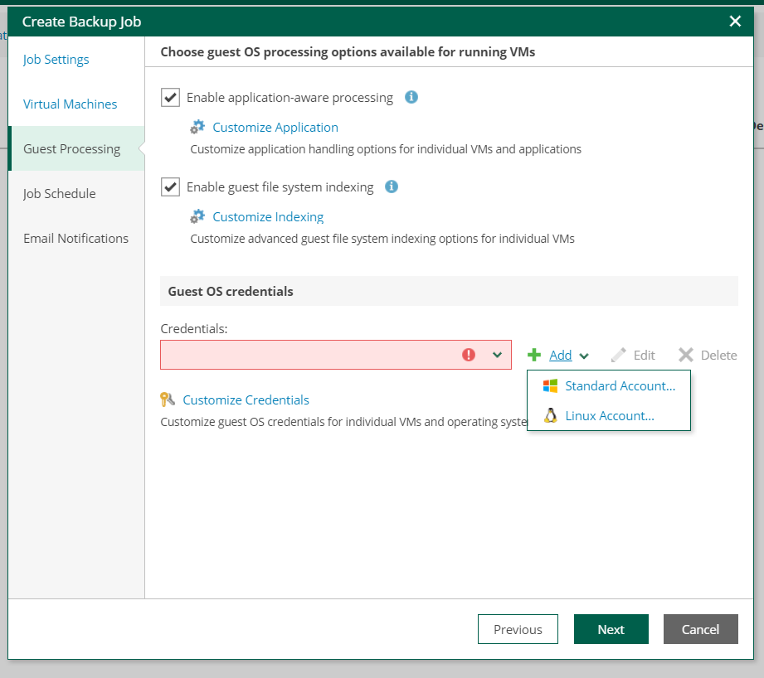The height and width of the screenshot is (678, 764).
Task: Click the Delete cross icon
Action: [686, 354]
